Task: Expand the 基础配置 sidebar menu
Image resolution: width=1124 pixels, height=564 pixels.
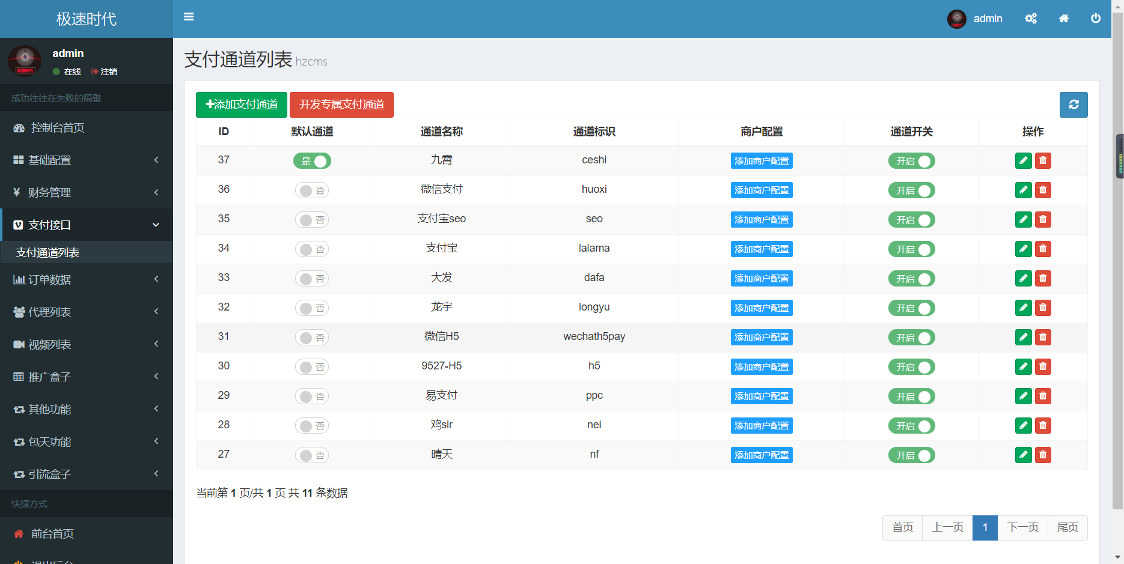Action: 87,160
